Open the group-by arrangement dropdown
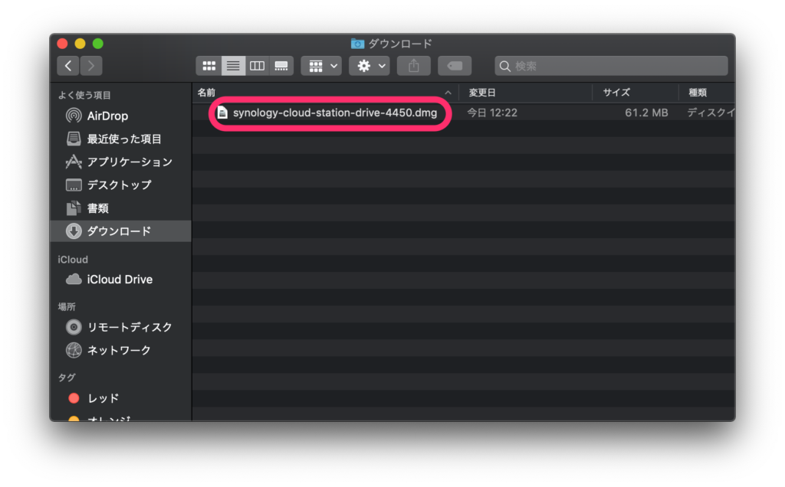Image resolution: width=785 pixels, height=487 pixels. pyautogui.click(x=321, y=66)
